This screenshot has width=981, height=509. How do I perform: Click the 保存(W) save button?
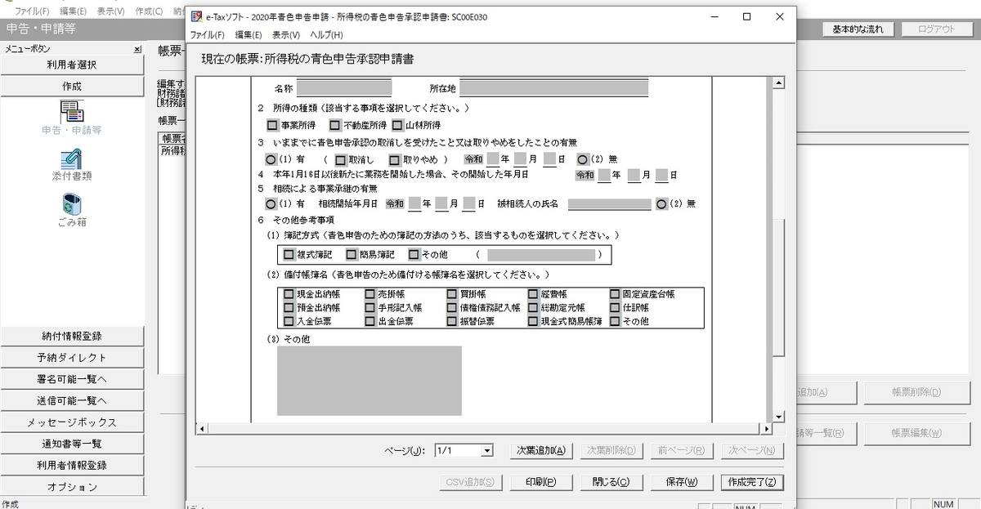(681, 482)
